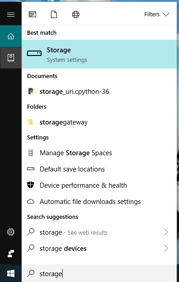Select 'storage devices' search suggestion
Image resolution: width=179 pixels, height=282 pixels.
click(99, 249)
